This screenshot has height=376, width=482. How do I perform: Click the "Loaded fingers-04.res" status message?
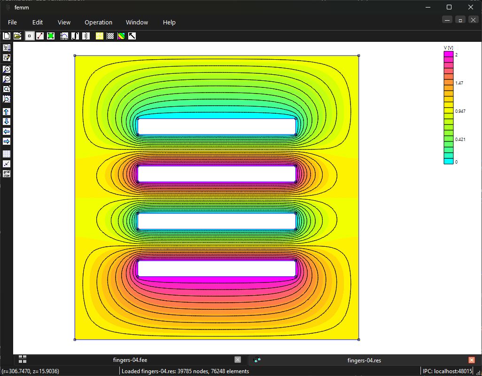186,371
